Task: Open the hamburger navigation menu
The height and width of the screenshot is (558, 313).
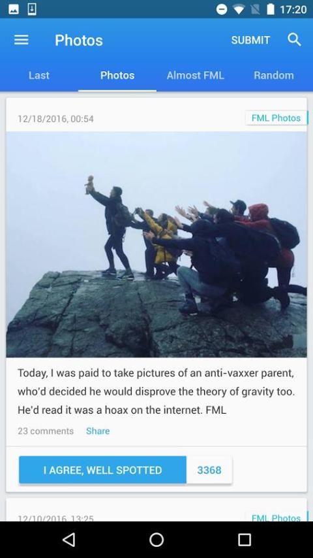Action: click(x=22, y=40)
